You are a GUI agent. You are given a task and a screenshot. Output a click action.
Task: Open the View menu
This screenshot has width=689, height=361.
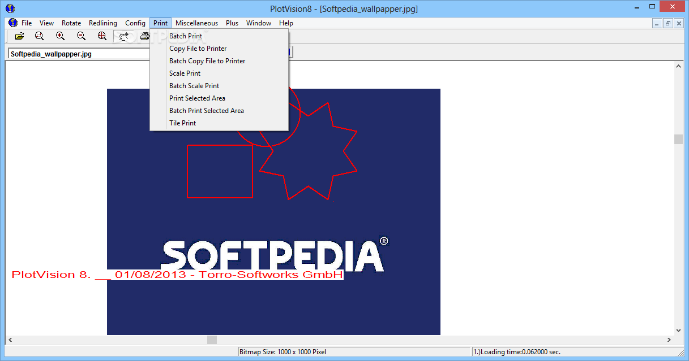click(46, 23)
